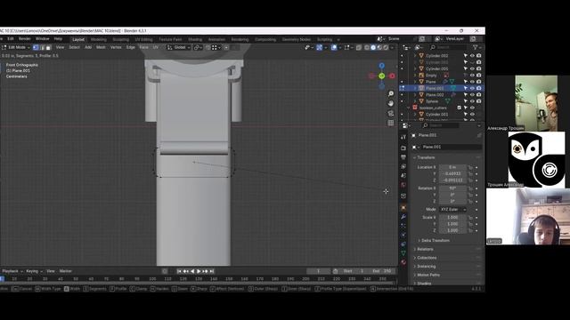Open the Edit Mode dropdown
The width and height of the screenshot is (570, 320).
pos(16,47)
